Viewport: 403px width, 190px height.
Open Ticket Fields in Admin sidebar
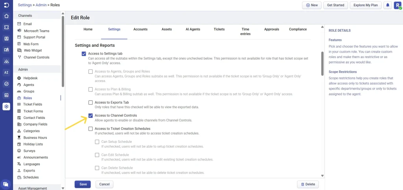tap(33, 104)
